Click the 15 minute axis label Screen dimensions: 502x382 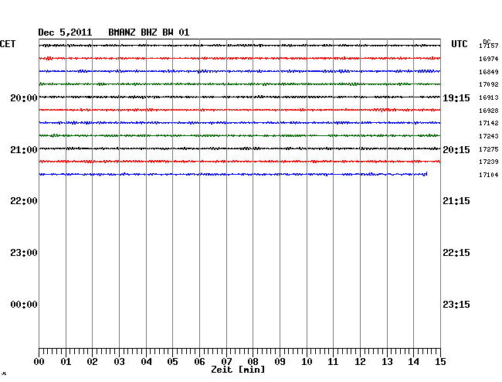tap(440, 362)
